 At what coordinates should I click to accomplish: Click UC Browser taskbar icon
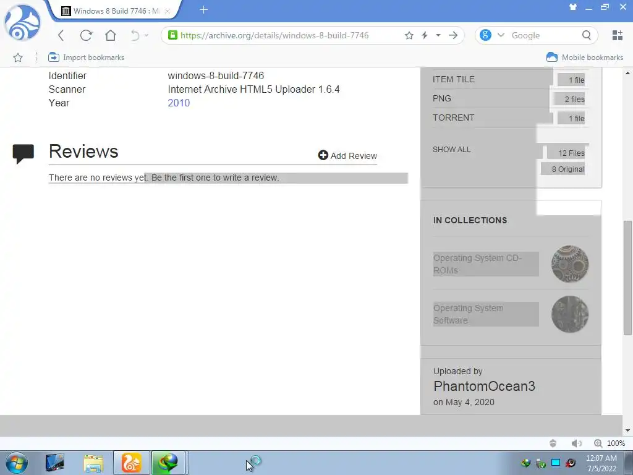(132, 463)
